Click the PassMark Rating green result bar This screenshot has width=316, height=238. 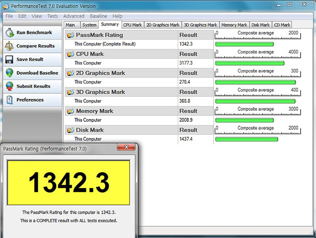coord(244,44)
